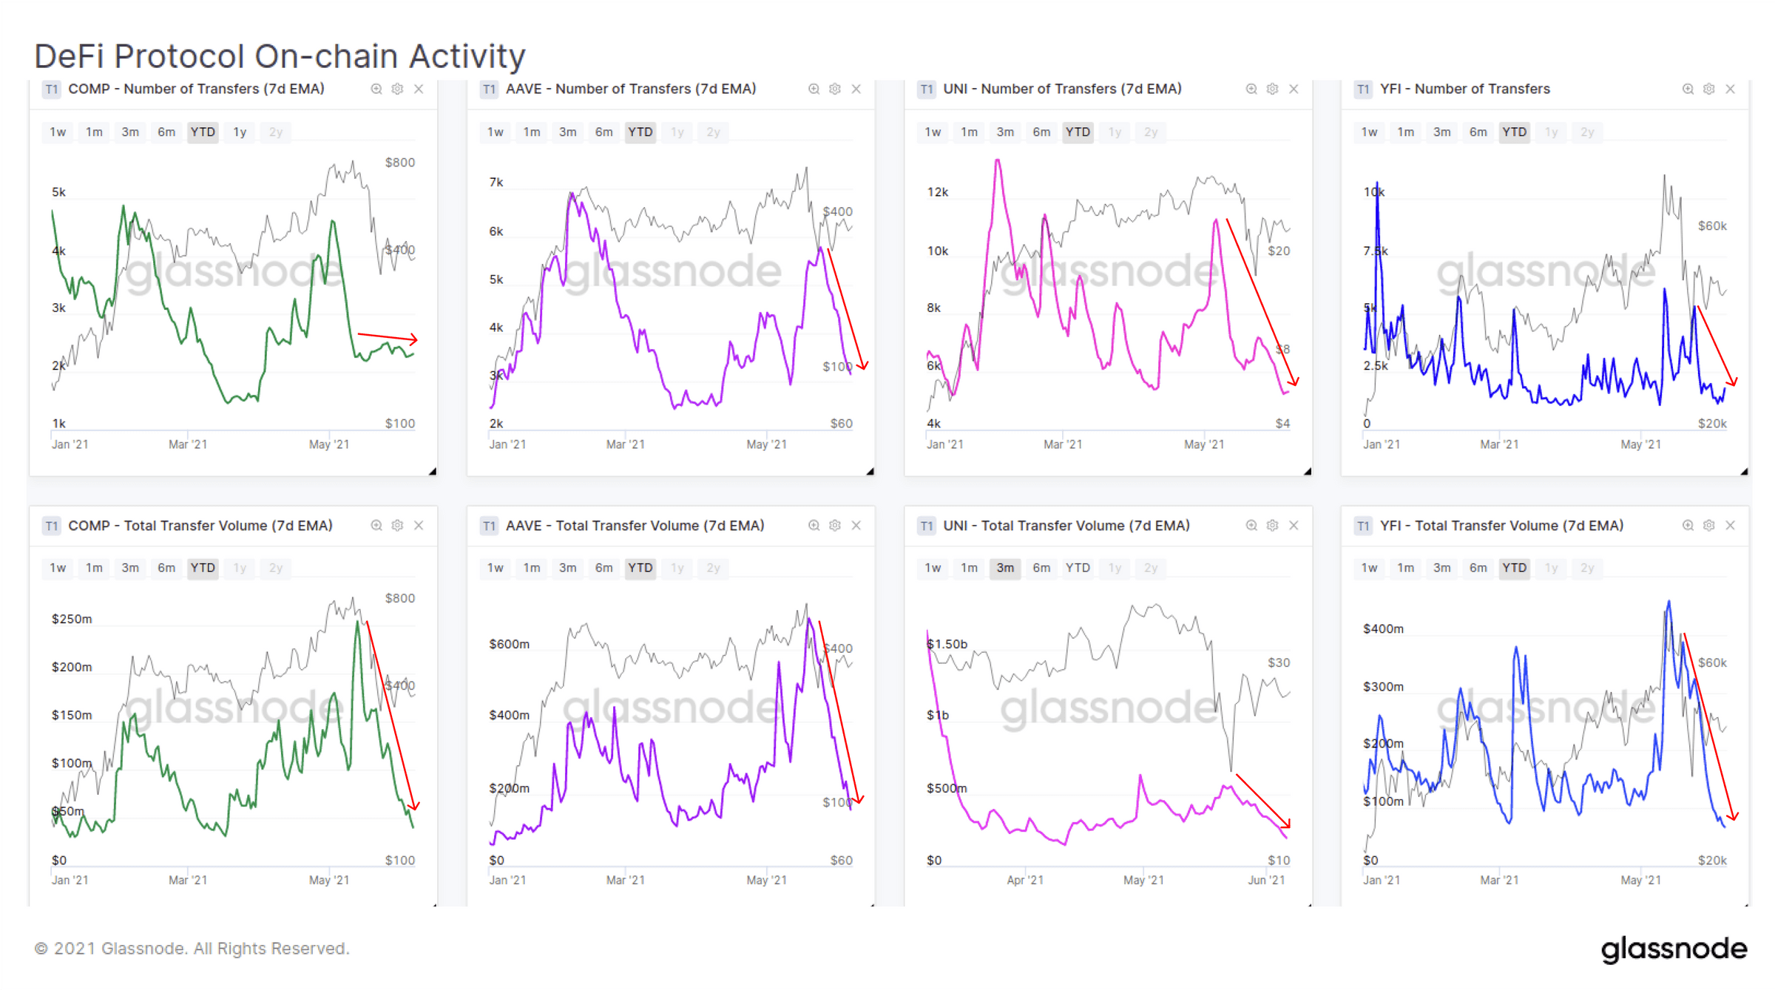Click resize handle corner of COMP Transfers panel

[x=433, y=471]
